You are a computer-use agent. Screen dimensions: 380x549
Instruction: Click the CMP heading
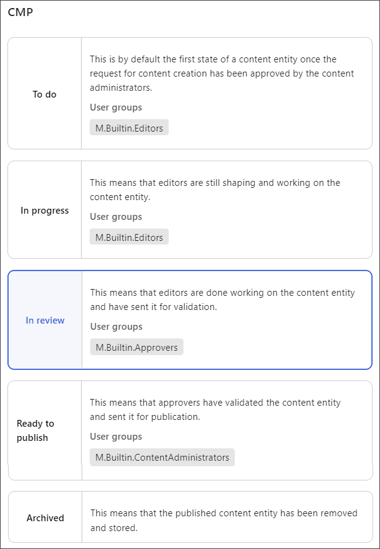click(x=20, y=12)
